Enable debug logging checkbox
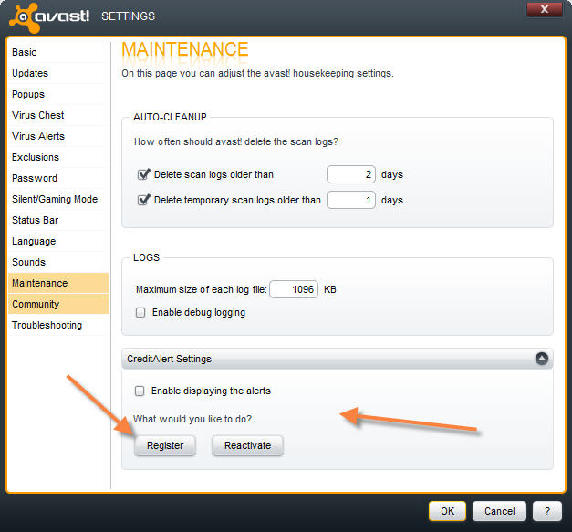 pos(140,313)
